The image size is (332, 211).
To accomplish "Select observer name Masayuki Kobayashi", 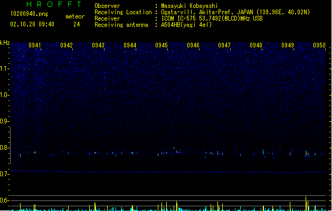I will pos(189,6).
